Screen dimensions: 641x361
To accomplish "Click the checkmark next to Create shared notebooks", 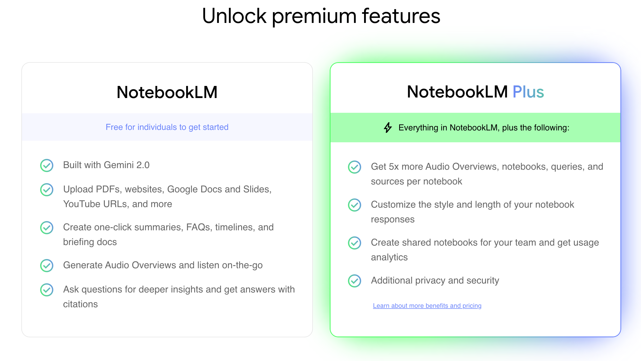I will [355, 243].
